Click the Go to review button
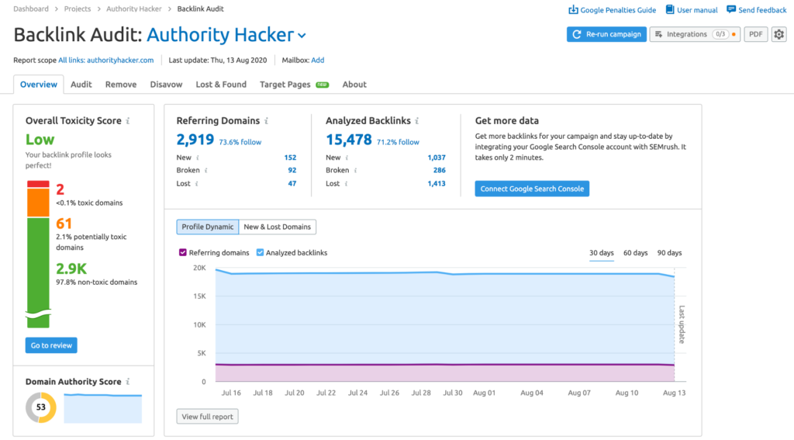This screenshot has height=440, width=794. [51, 345]
